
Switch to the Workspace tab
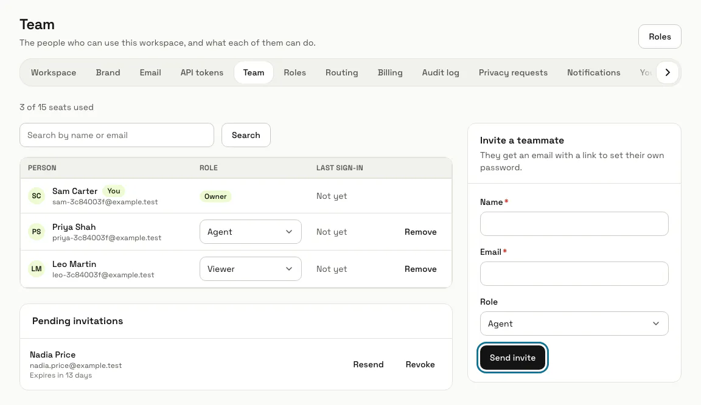point(54,72)
